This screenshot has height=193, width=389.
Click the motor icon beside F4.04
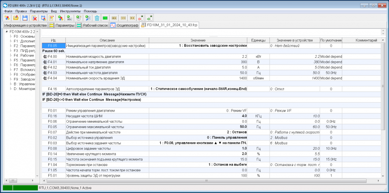pyautogui.click(x=45, y=78)
